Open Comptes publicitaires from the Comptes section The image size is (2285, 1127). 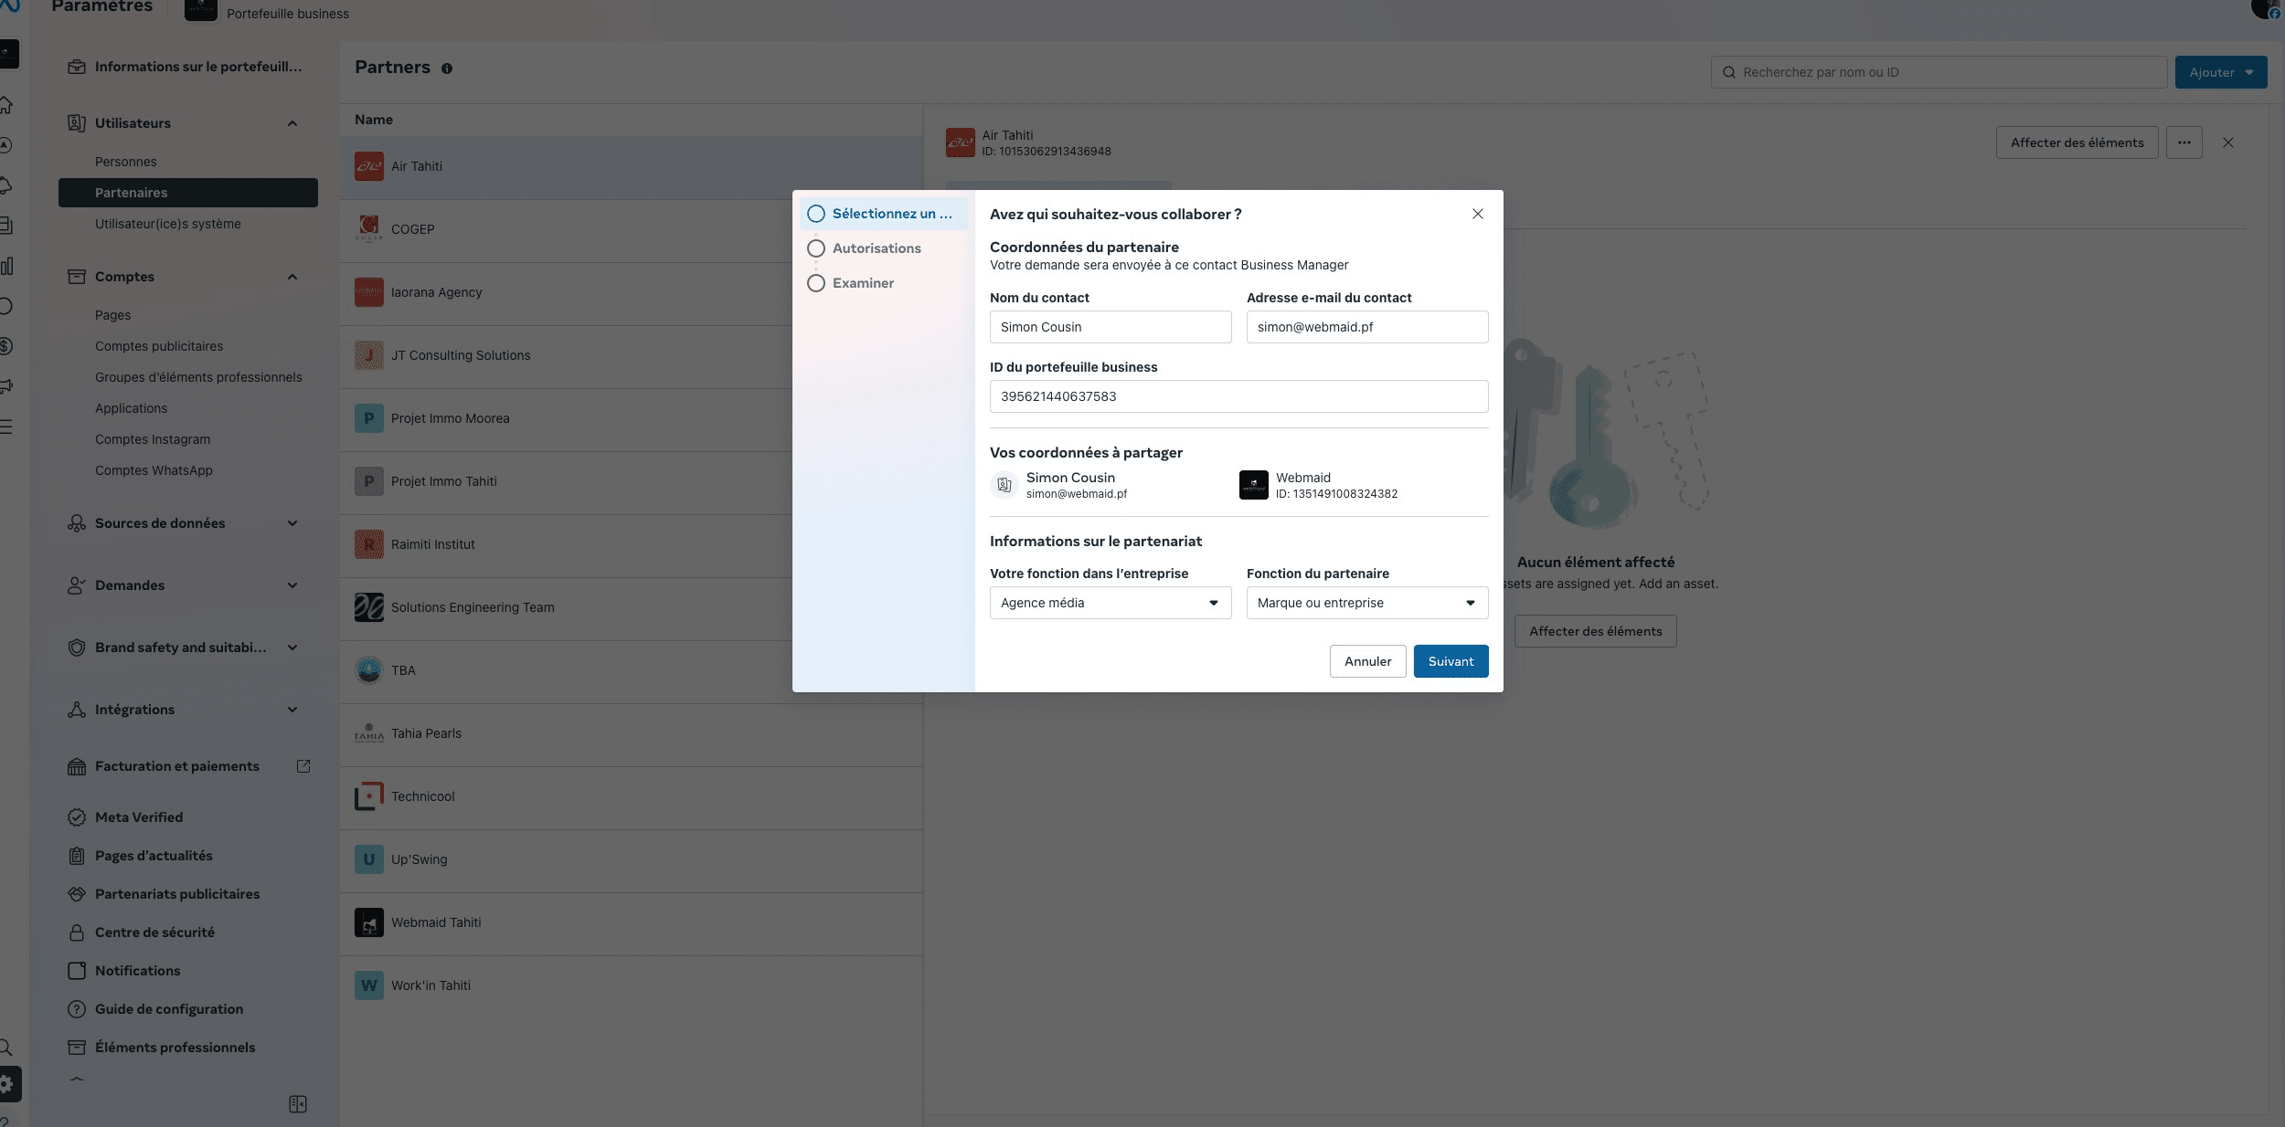[x=159, y=346]
